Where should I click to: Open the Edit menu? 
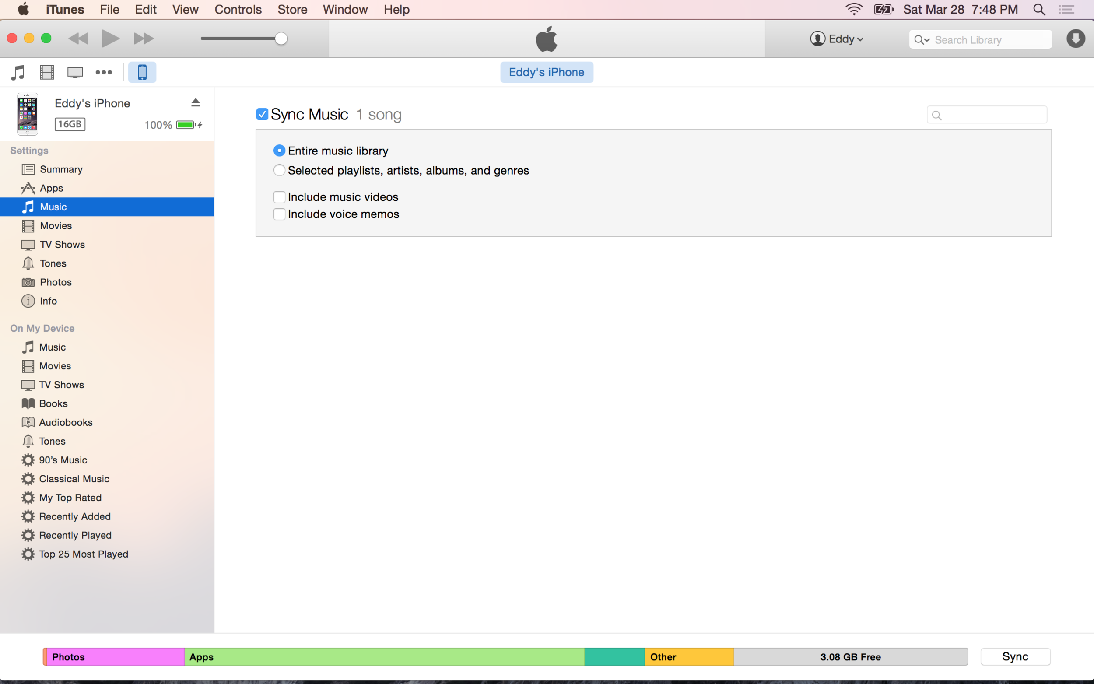click(146, 10)
